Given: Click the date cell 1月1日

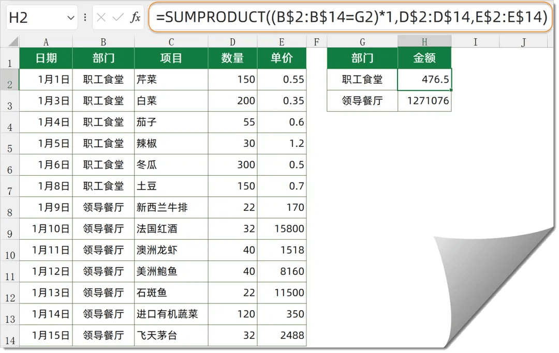Looking at the screenshot, I should coord(46,80).
